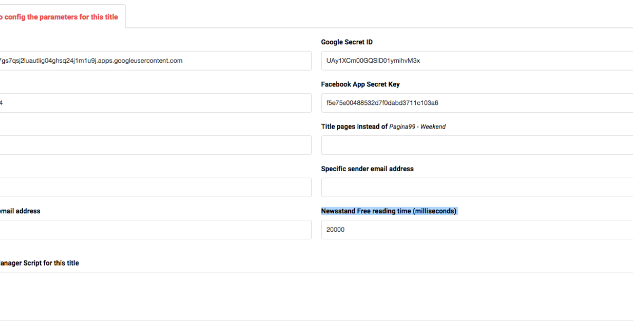633x332 pixels.
Task: Click the left 'email address' label
Action: click(x=20, y=211)
